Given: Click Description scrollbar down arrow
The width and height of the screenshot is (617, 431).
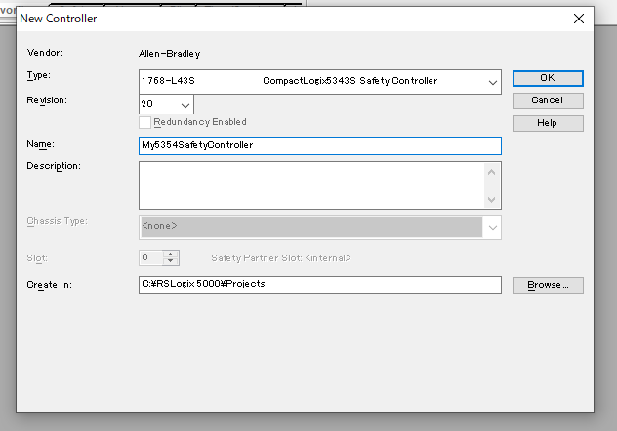Looking at the screenshot, I should pos(491,200).
